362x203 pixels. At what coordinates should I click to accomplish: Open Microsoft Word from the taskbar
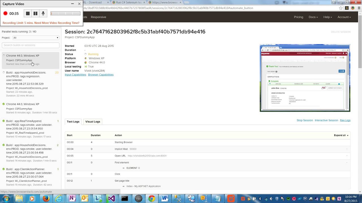point(165,198)
